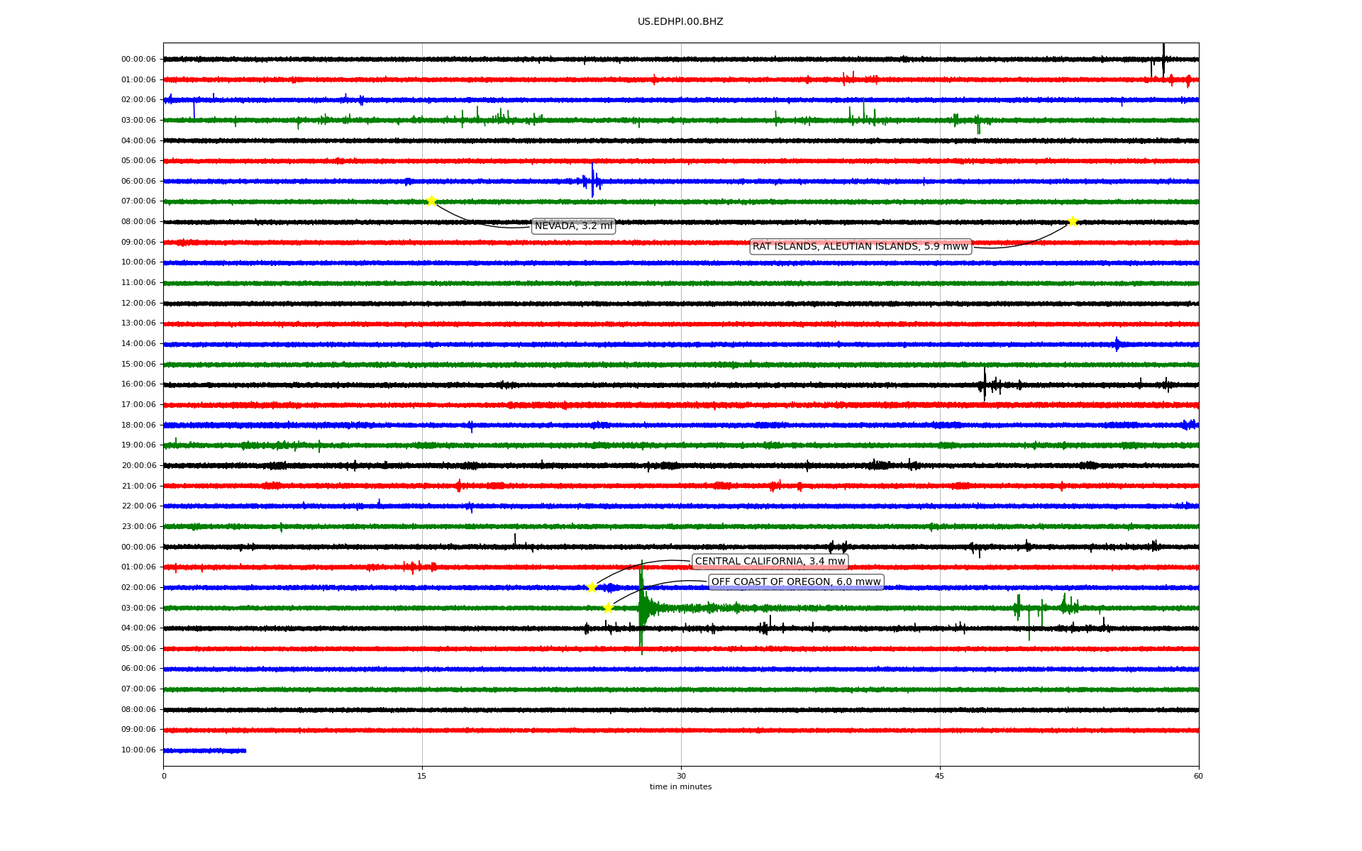Click the CENTRAL CALIFORNIA, 3.4 mw label
This screenshot has width=1362, height=851.
(x=770, y=562)
